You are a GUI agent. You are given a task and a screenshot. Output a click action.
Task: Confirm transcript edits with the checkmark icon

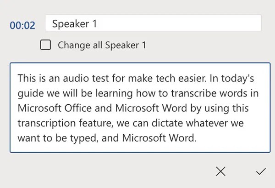[261, 171]
